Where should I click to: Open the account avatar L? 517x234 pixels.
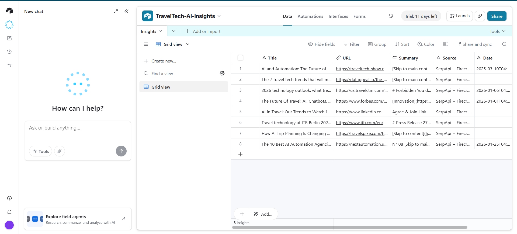click(9, 225)
